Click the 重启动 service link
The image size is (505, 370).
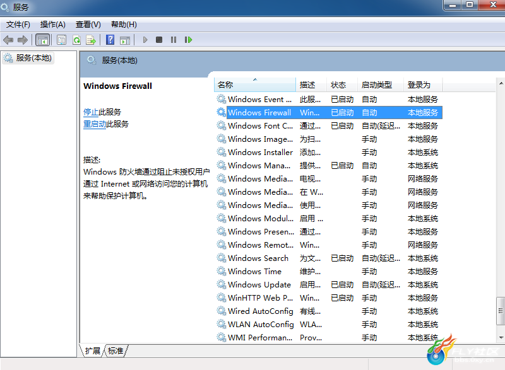click(95, 124)
